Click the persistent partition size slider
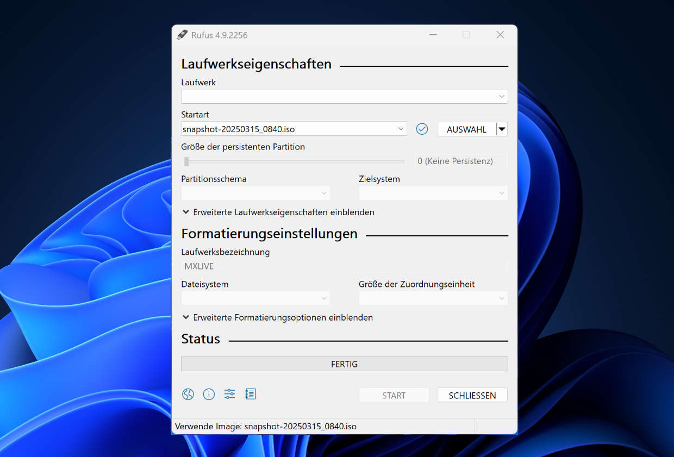Image resolution: width=674 pixels, height=457 pixels. click(294, 161)
